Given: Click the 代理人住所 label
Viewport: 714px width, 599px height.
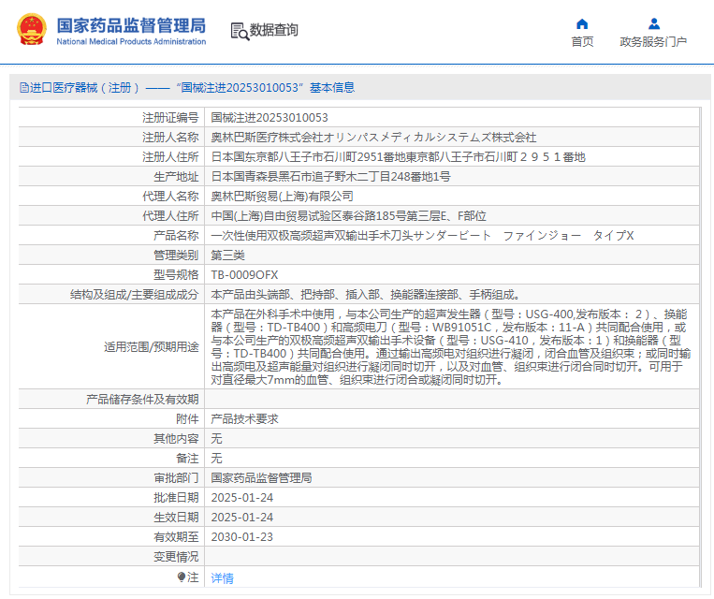Looking at the screenshot, I should pyautogui.click(x=170, y=215).
